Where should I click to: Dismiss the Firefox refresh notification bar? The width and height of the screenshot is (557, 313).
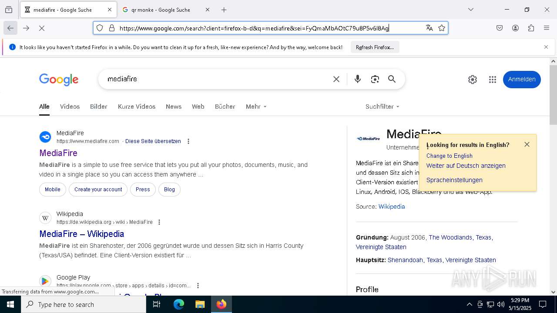coord(546,47)
